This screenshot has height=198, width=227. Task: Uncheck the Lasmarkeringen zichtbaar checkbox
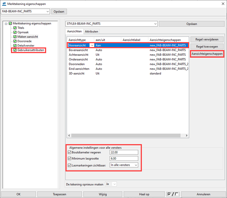[x=70, y=165]
